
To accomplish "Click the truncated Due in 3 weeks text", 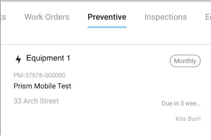I will [181, 104].
